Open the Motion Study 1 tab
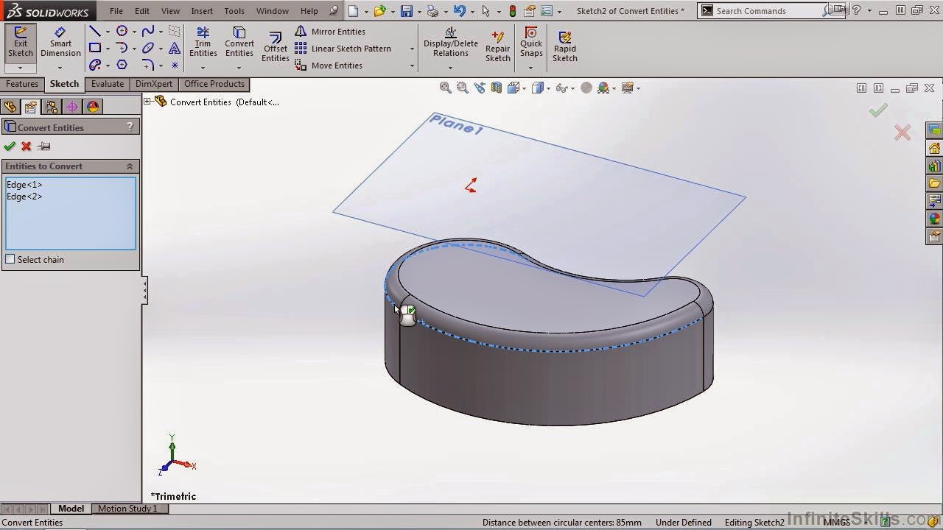The width and height of the screenshot is (943, 530). pyautogui.click(x=127, y=509)
